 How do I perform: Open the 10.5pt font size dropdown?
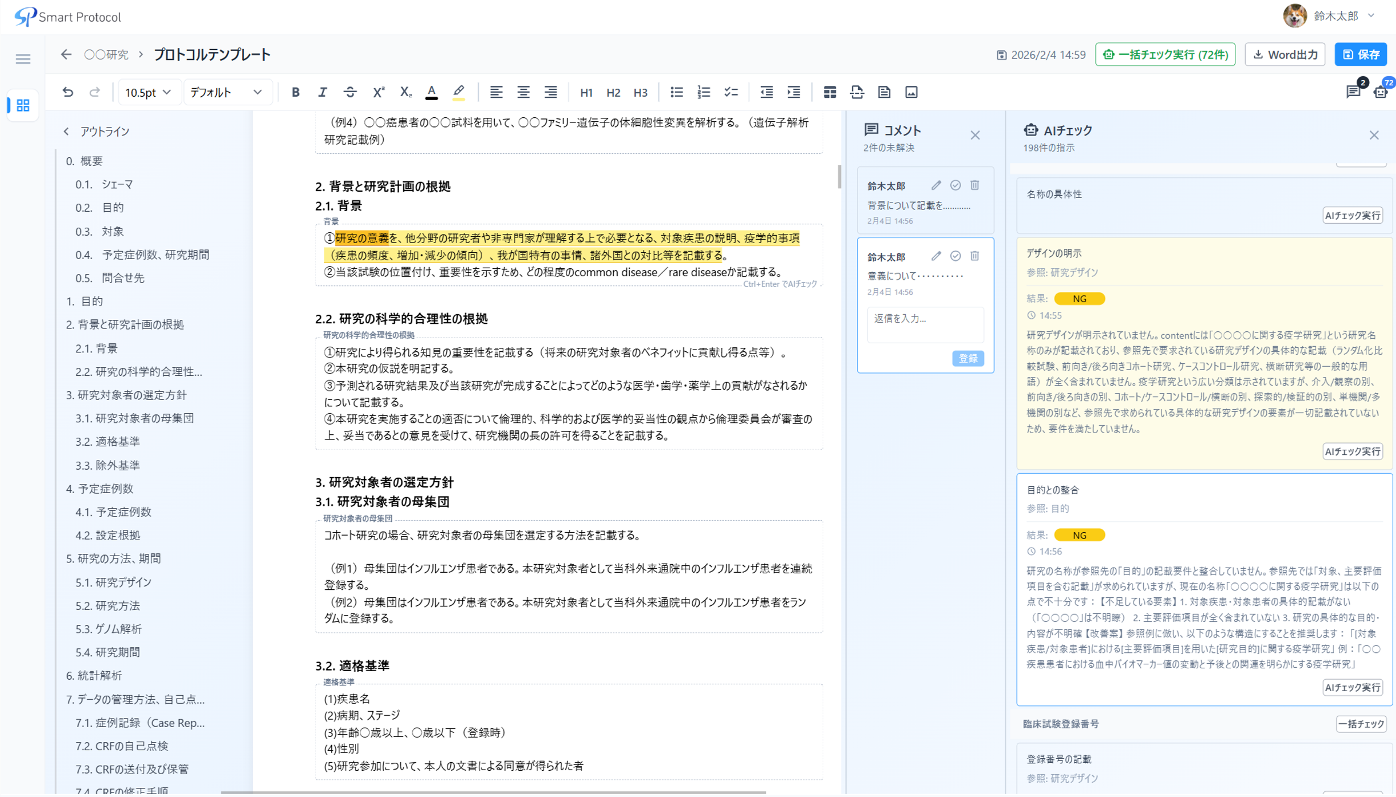coord(149,92)
